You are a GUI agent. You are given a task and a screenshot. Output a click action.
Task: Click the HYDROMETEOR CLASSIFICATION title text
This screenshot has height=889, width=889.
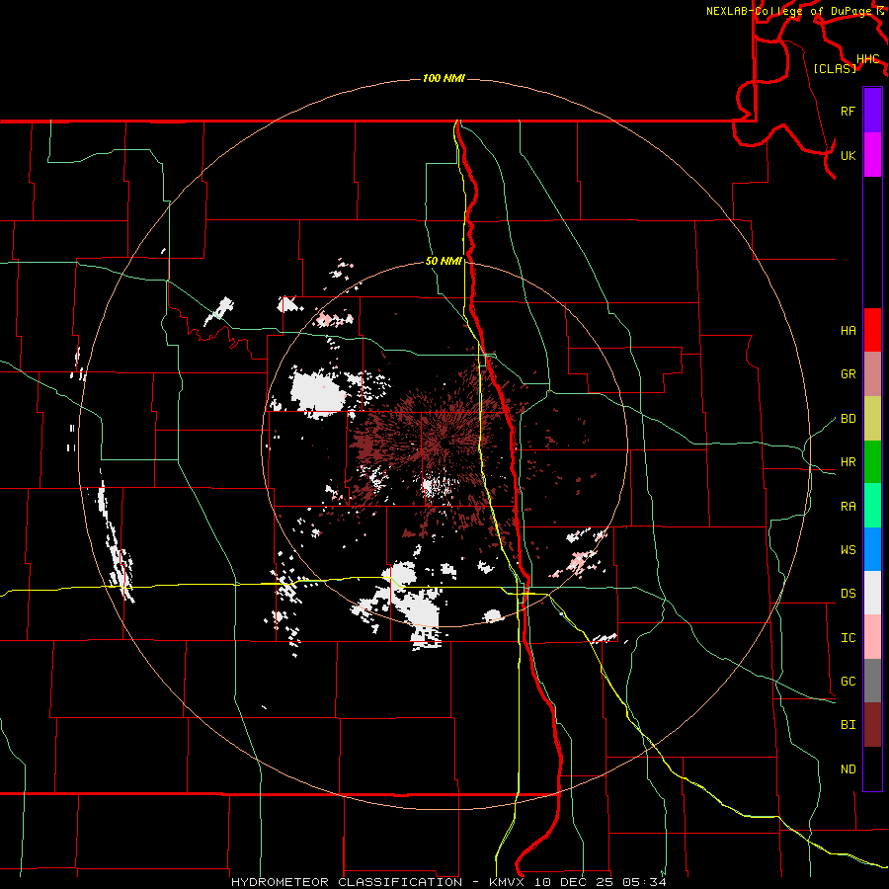click(347, 882)
